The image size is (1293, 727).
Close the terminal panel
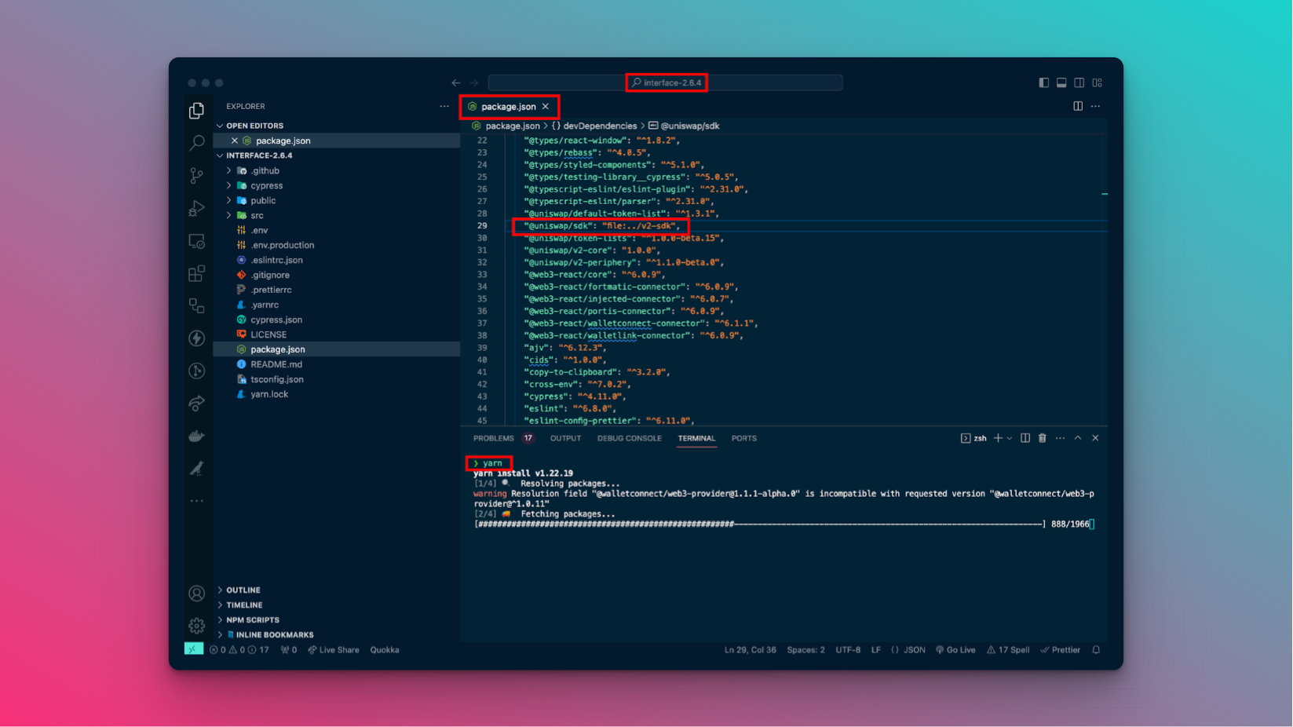[1096, 438]
